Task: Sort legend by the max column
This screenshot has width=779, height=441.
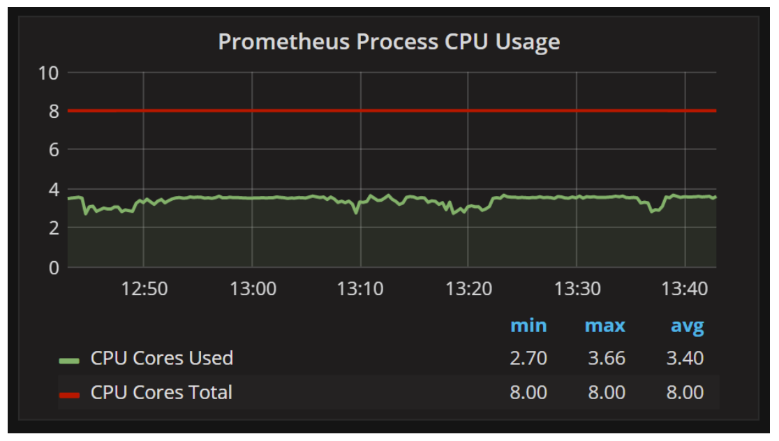Action: click(604, 326)
